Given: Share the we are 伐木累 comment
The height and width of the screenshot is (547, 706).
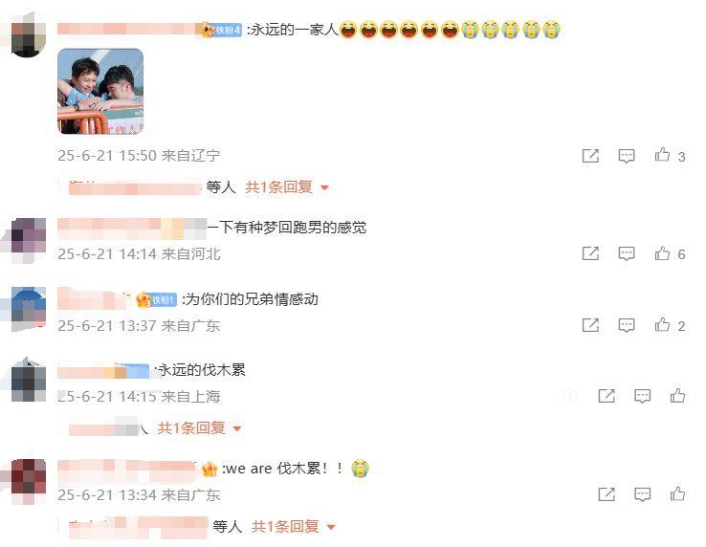Looking at the screenshot, I should point(607,494).
